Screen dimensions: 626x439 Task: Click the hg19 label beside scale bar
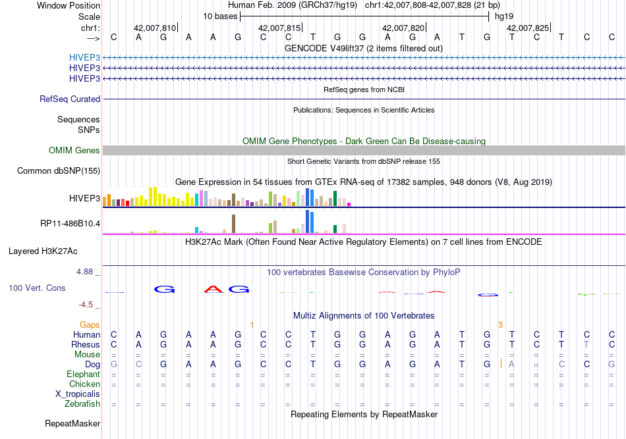tap(504, 16)
